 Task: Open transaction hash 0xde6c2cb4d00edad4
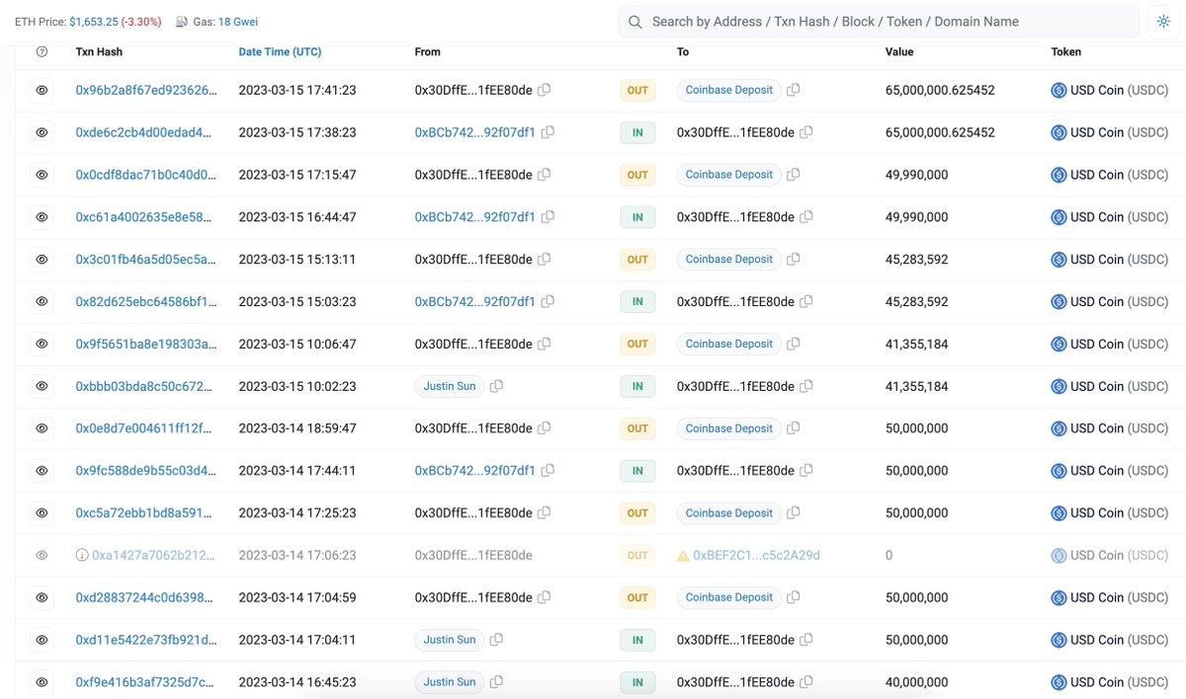coord(144,132)
